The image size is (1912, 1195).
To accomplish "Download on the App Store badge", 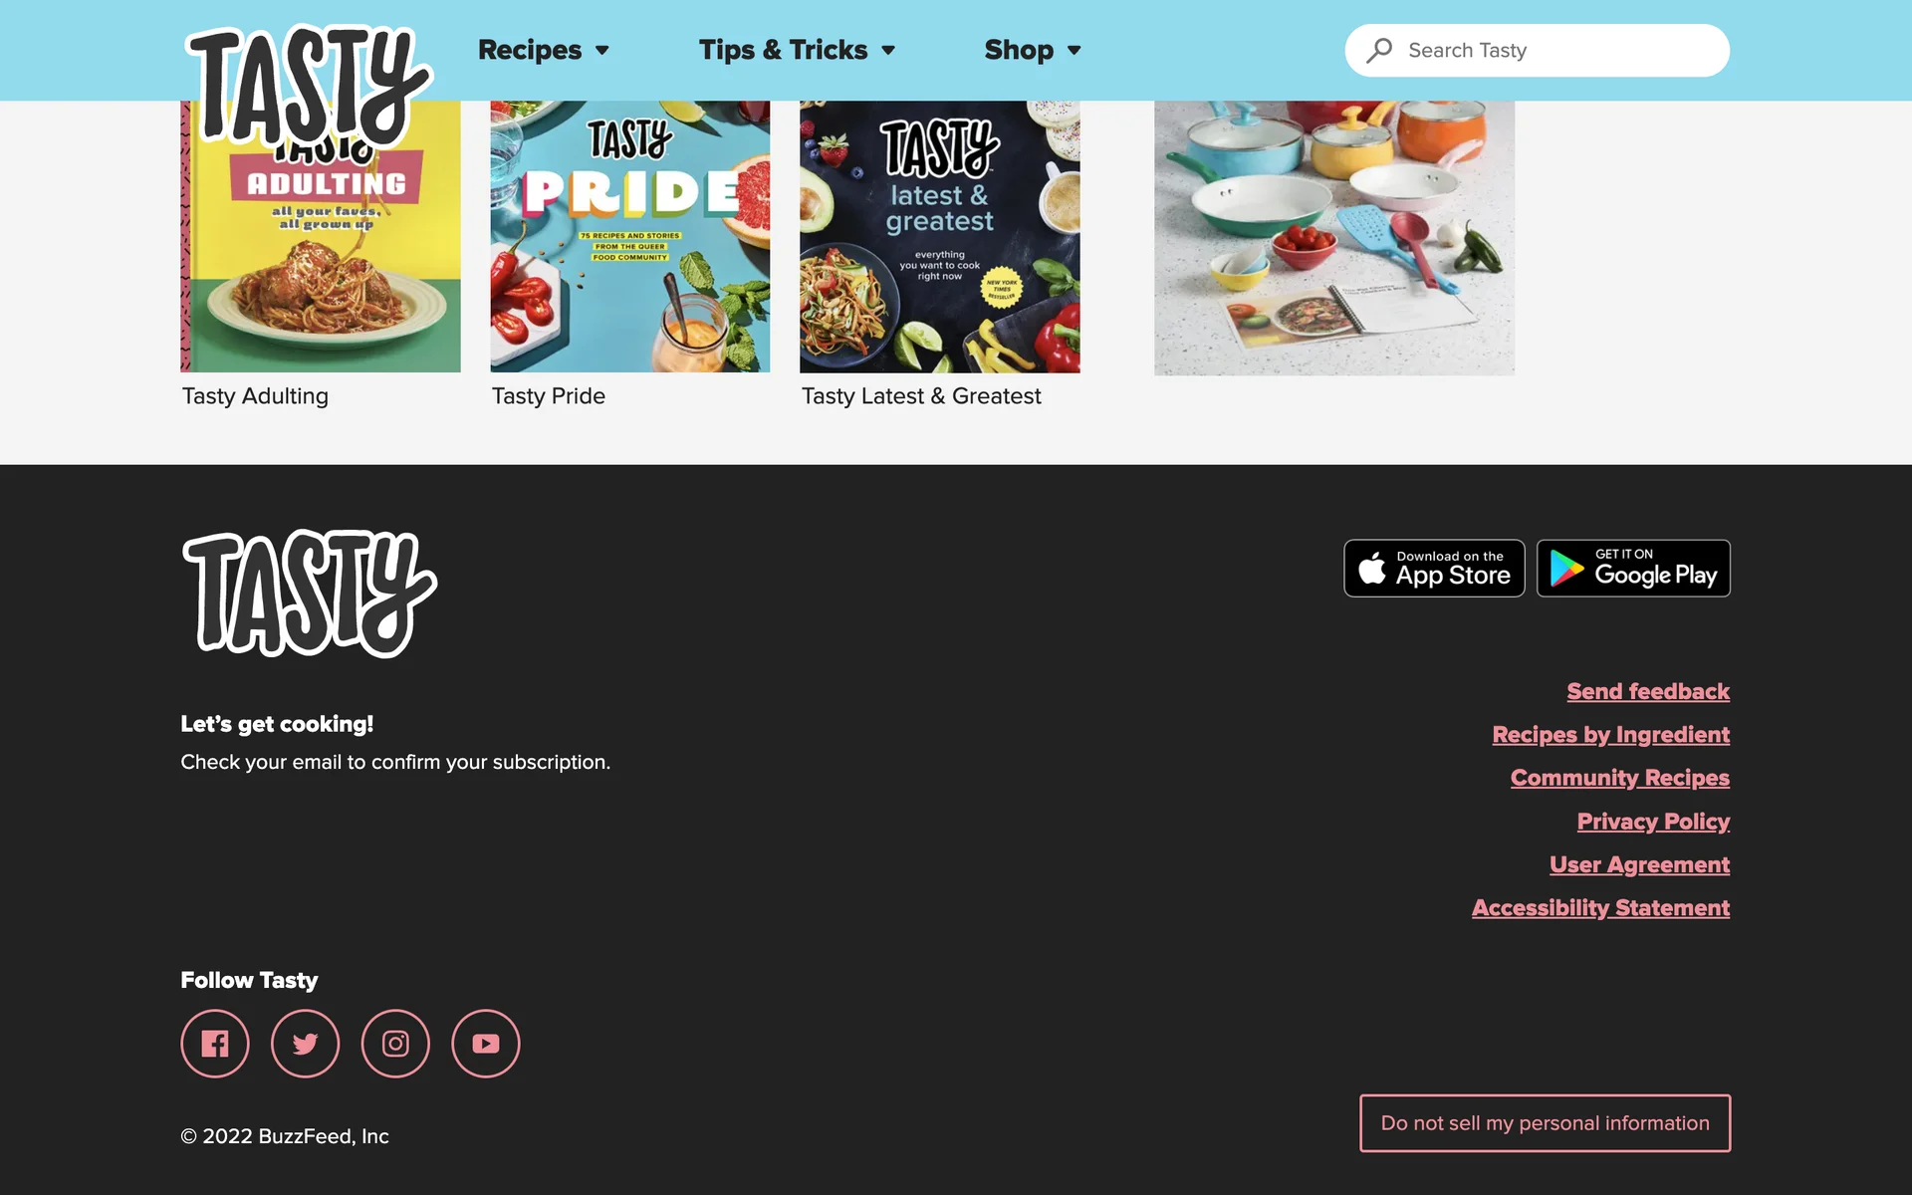I will pyautogui.click(x=1434, y=568).
